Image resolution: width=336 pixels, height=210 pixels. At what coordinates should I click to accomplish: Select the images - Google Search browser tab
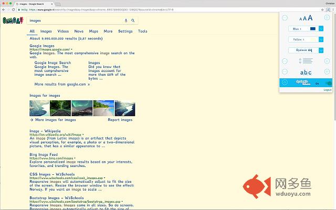(34, 4)
